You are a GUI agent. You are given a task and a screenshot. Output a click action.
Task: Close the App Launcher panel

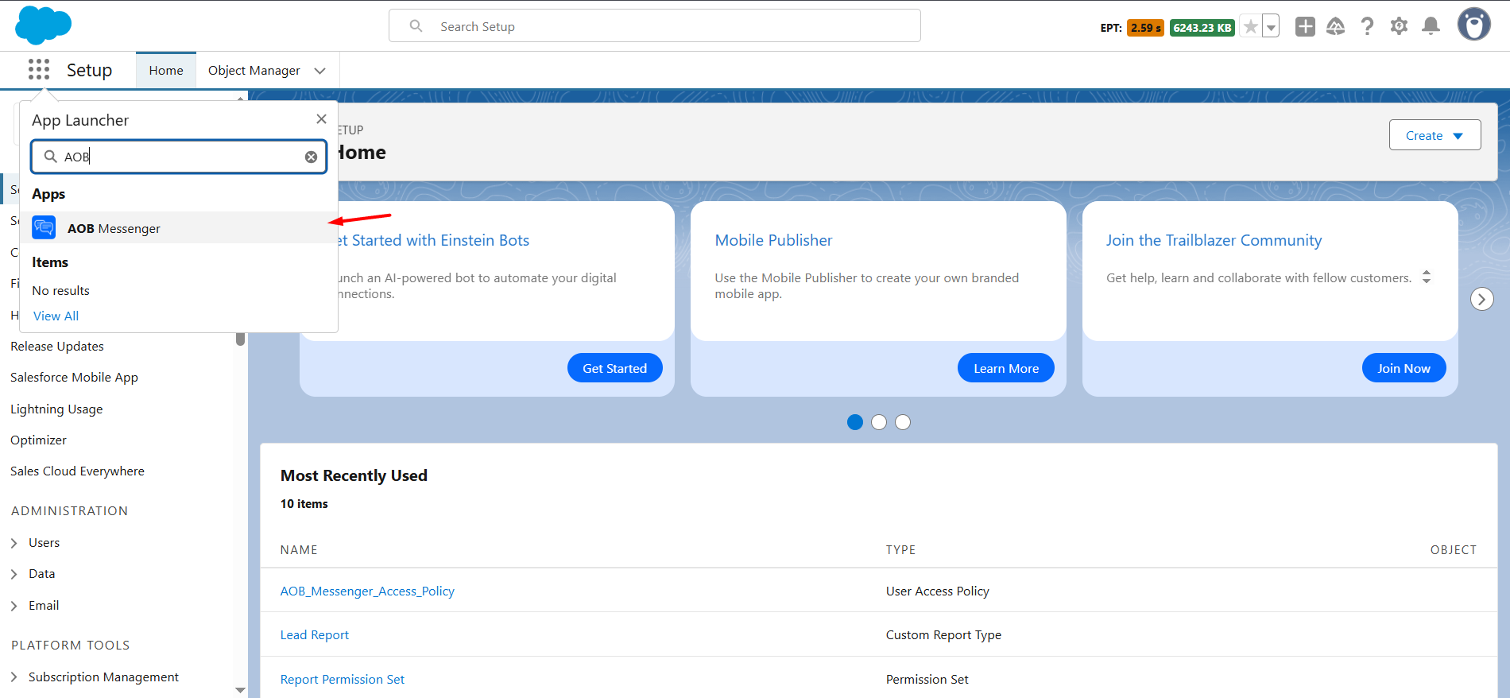point(321,119)
